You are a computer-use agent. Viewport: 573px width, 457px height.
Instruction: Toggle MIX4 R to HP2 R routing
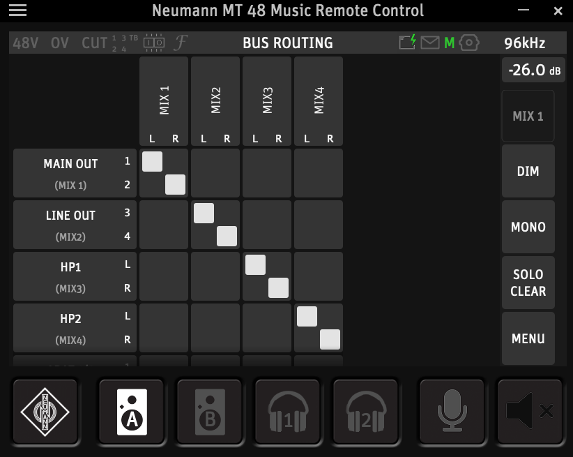point(330,339)
